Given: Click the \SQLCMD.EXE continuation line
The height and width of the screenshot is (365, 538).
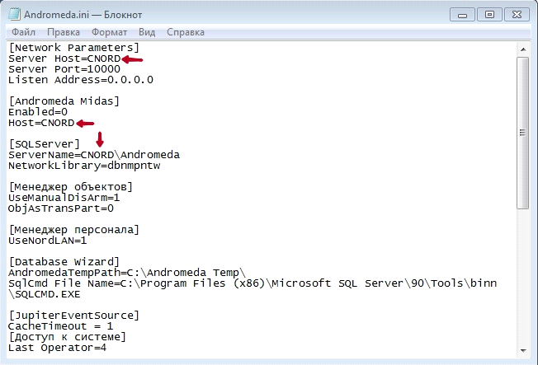Looking at the screenshot, I should pos(44,294).
